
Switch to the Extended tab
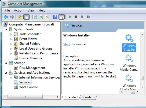point(71,97)
